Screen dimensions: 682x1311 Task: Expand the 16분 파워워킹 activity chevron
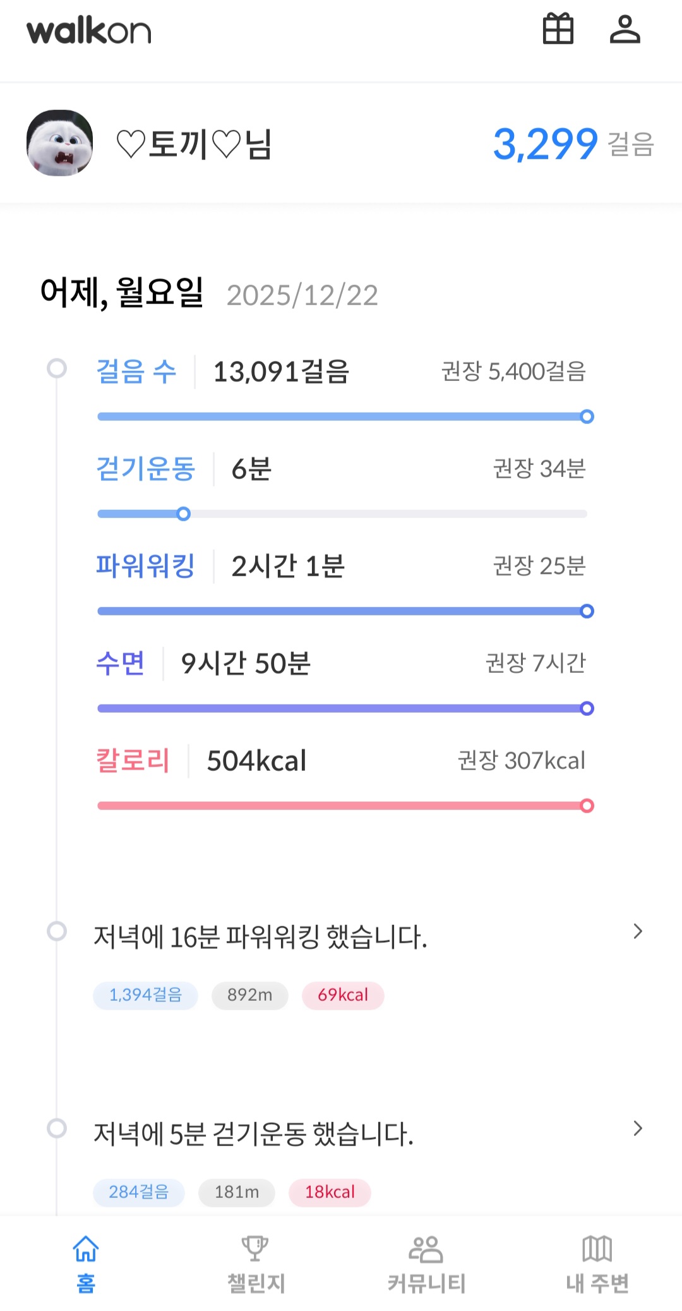pyautogui.click(x=638, y=931)
